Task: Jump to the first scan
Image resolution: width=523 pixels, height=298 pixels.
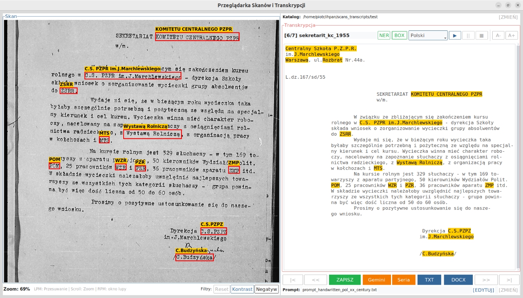Action: pos(293,280)
